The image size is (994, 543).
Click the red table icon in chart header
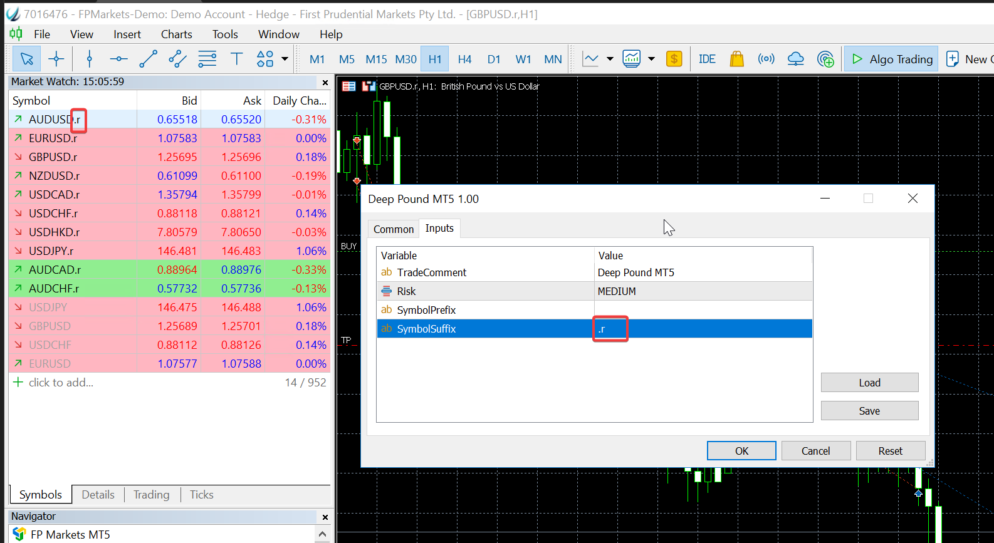coord(349,86)
